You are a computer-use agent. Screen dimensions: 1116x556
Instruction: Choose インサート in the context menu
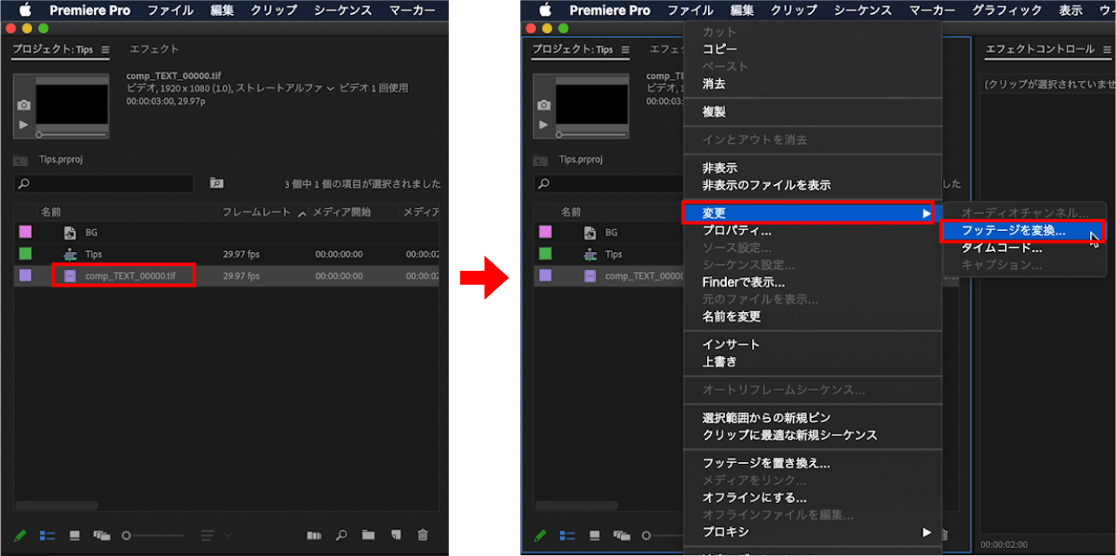[x=731, y=345]
